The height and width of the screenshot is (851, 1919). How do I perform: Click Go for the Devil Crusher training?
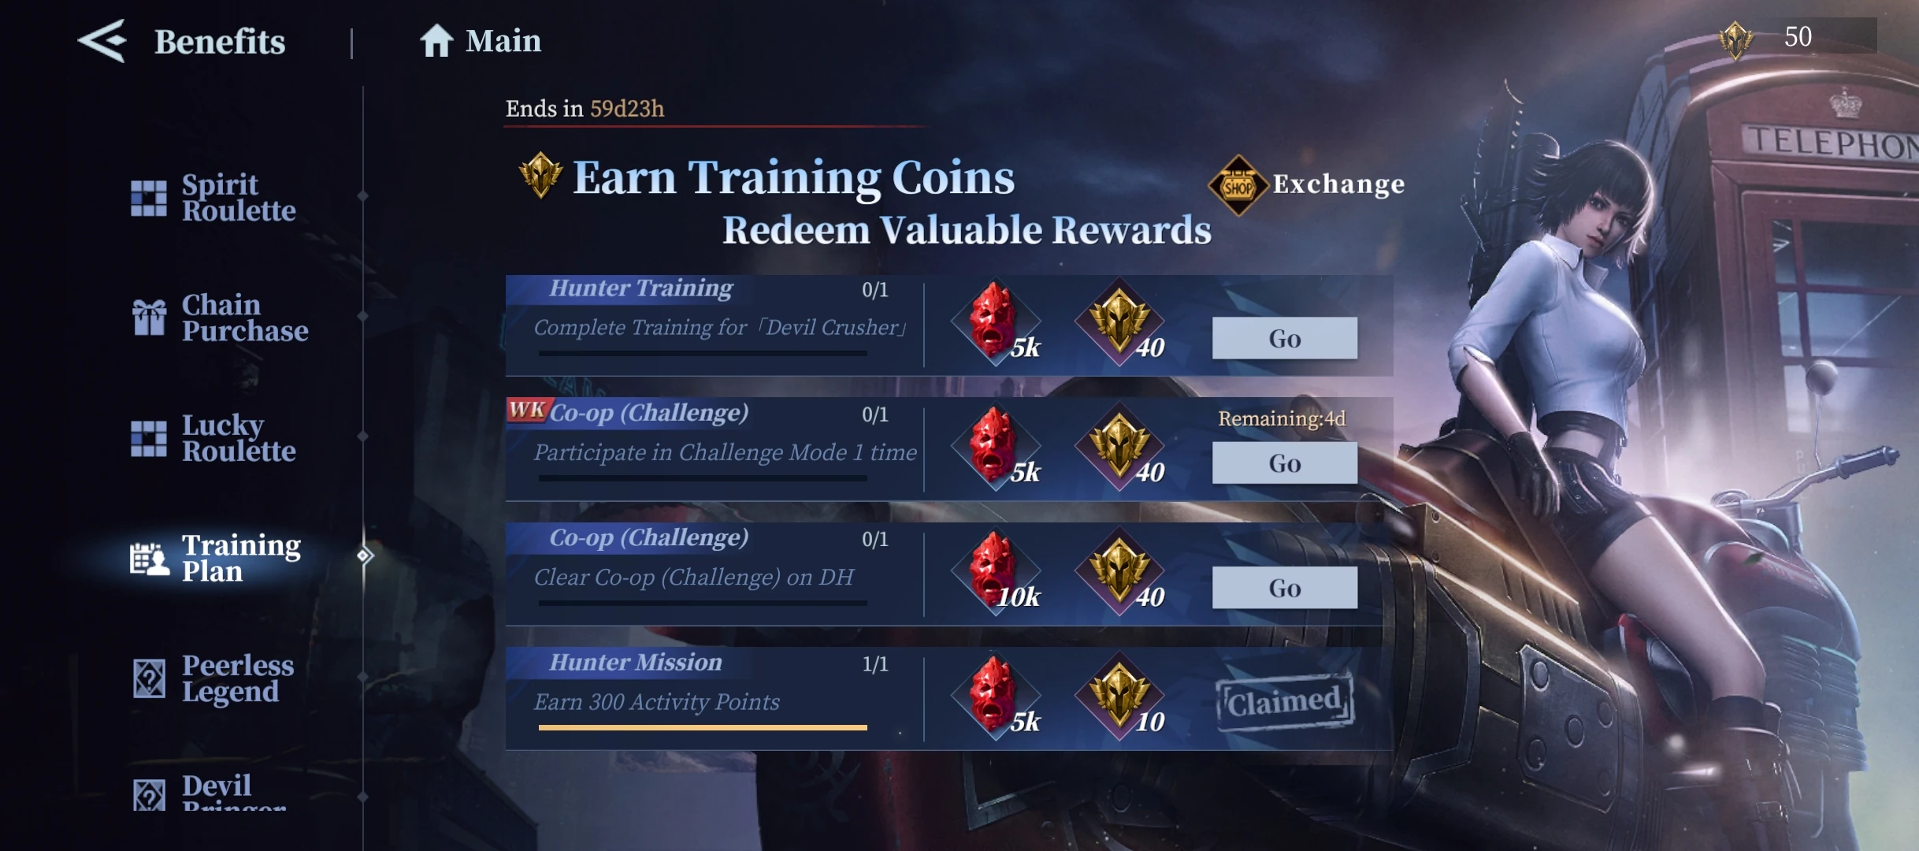point(1284,338)
